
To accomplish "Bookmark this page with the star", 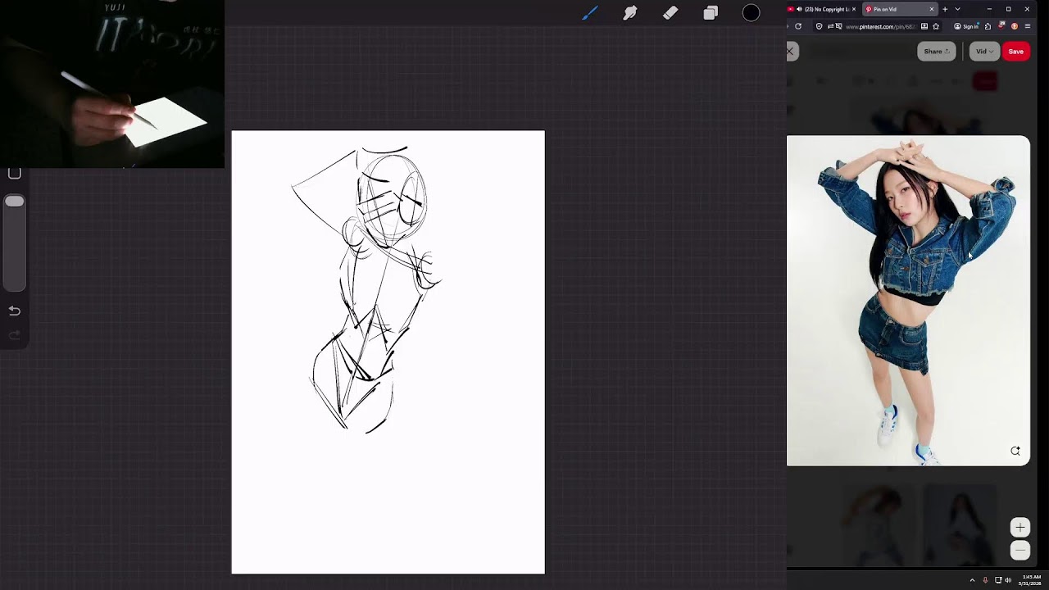I will 936,26.
